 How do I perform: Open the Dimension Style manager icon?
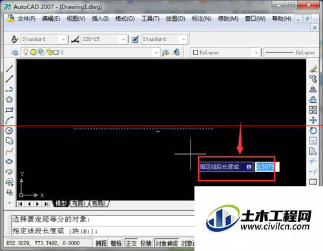(75, 39)
